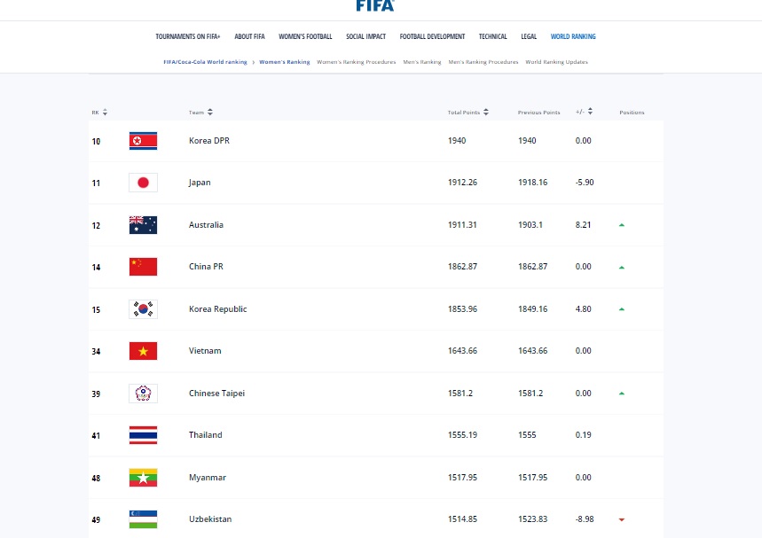Open the Women's Football menu
The height and width of the screenshot is (538, 762).
(x=305, y=37)
